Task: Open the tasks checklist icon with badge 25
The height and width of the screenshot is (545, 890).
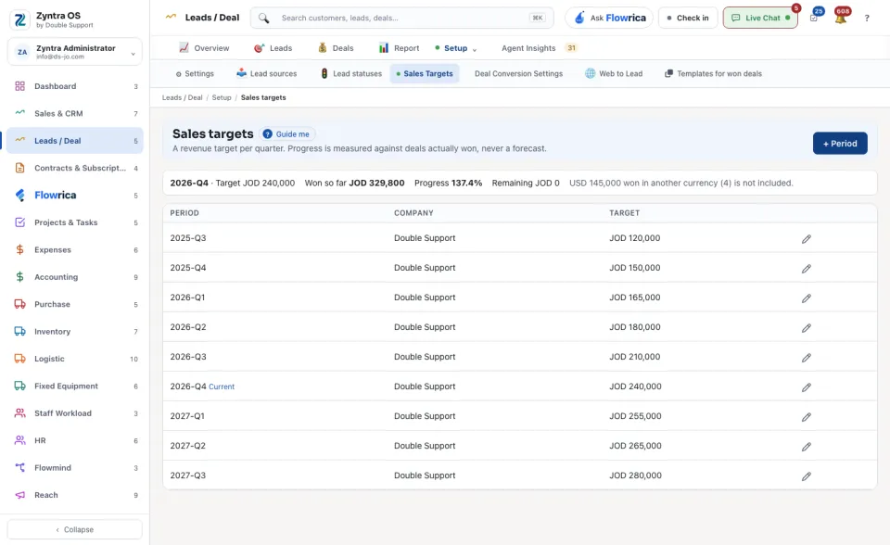Action: (814, 19)
